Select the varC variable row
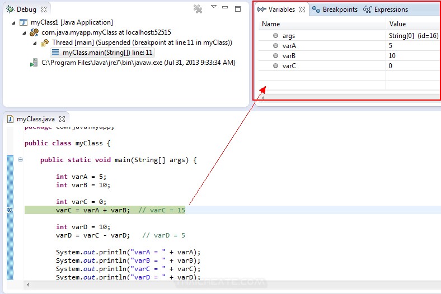441x294 pixels. coord(350,66)
